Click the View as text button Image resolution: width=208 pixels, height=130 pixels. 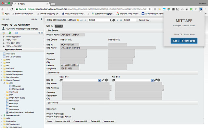click(109, 121)
